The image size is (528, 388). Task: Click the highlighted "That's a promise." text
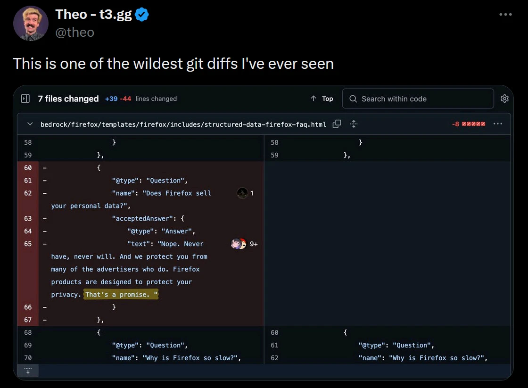coord(121,295)
